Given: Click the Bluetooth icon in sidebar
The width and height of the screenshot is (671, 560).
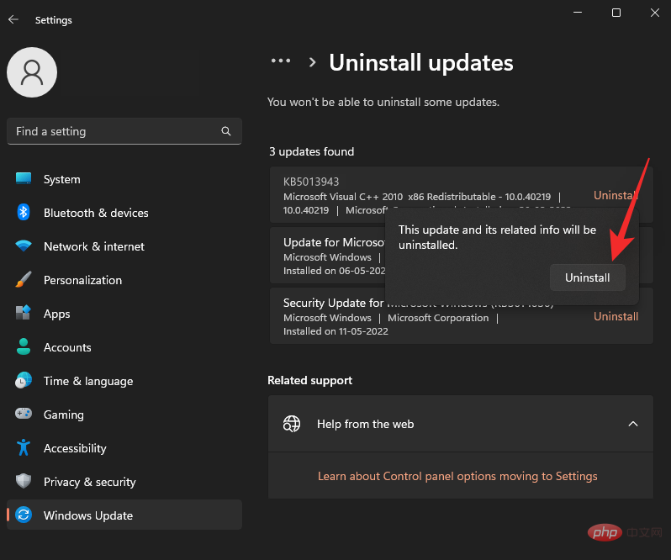Looking at the screenshot, I should (x=24, y=213).
